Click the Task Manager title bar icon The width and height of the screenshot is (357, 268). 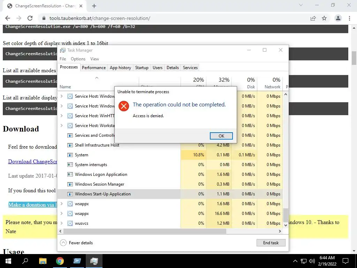tap(63, 50)
